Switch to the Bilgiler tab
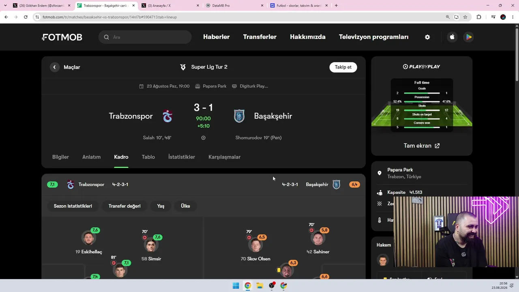 tap(60, 157)
